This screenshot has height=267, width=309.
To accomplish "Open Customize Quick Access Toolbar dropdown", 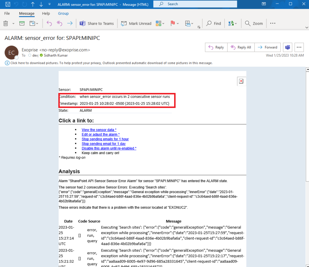I will click(x=49, y=4).
